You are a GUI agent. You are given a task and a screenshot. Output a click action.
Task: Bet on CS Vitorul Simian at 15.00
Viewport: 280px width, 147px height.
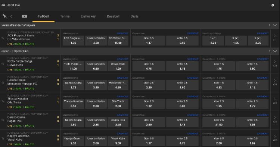(x=118, y=40)
